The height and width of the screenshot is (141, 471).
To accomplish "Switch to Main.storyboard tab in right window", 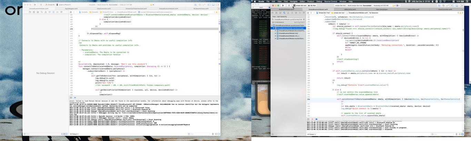I will [x=382, y=9].
